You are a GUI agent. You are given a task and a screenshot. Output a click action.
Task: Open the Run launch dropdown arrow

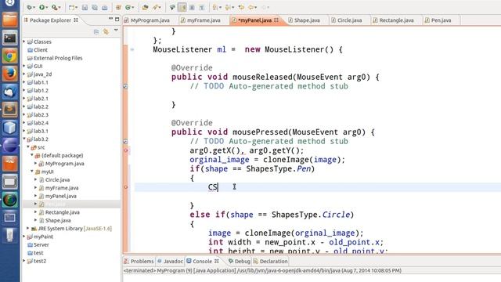(47, 7)
